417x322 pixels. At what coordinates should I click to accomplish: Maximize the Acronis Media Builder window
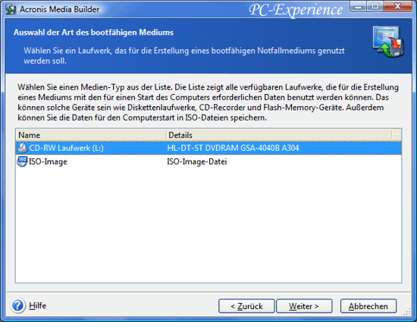(x=375, y=7)
